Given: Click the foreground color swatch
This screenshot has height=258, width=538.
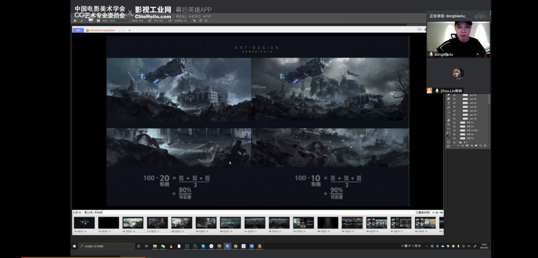Looking at the screenshot, I should pos(447,136).
